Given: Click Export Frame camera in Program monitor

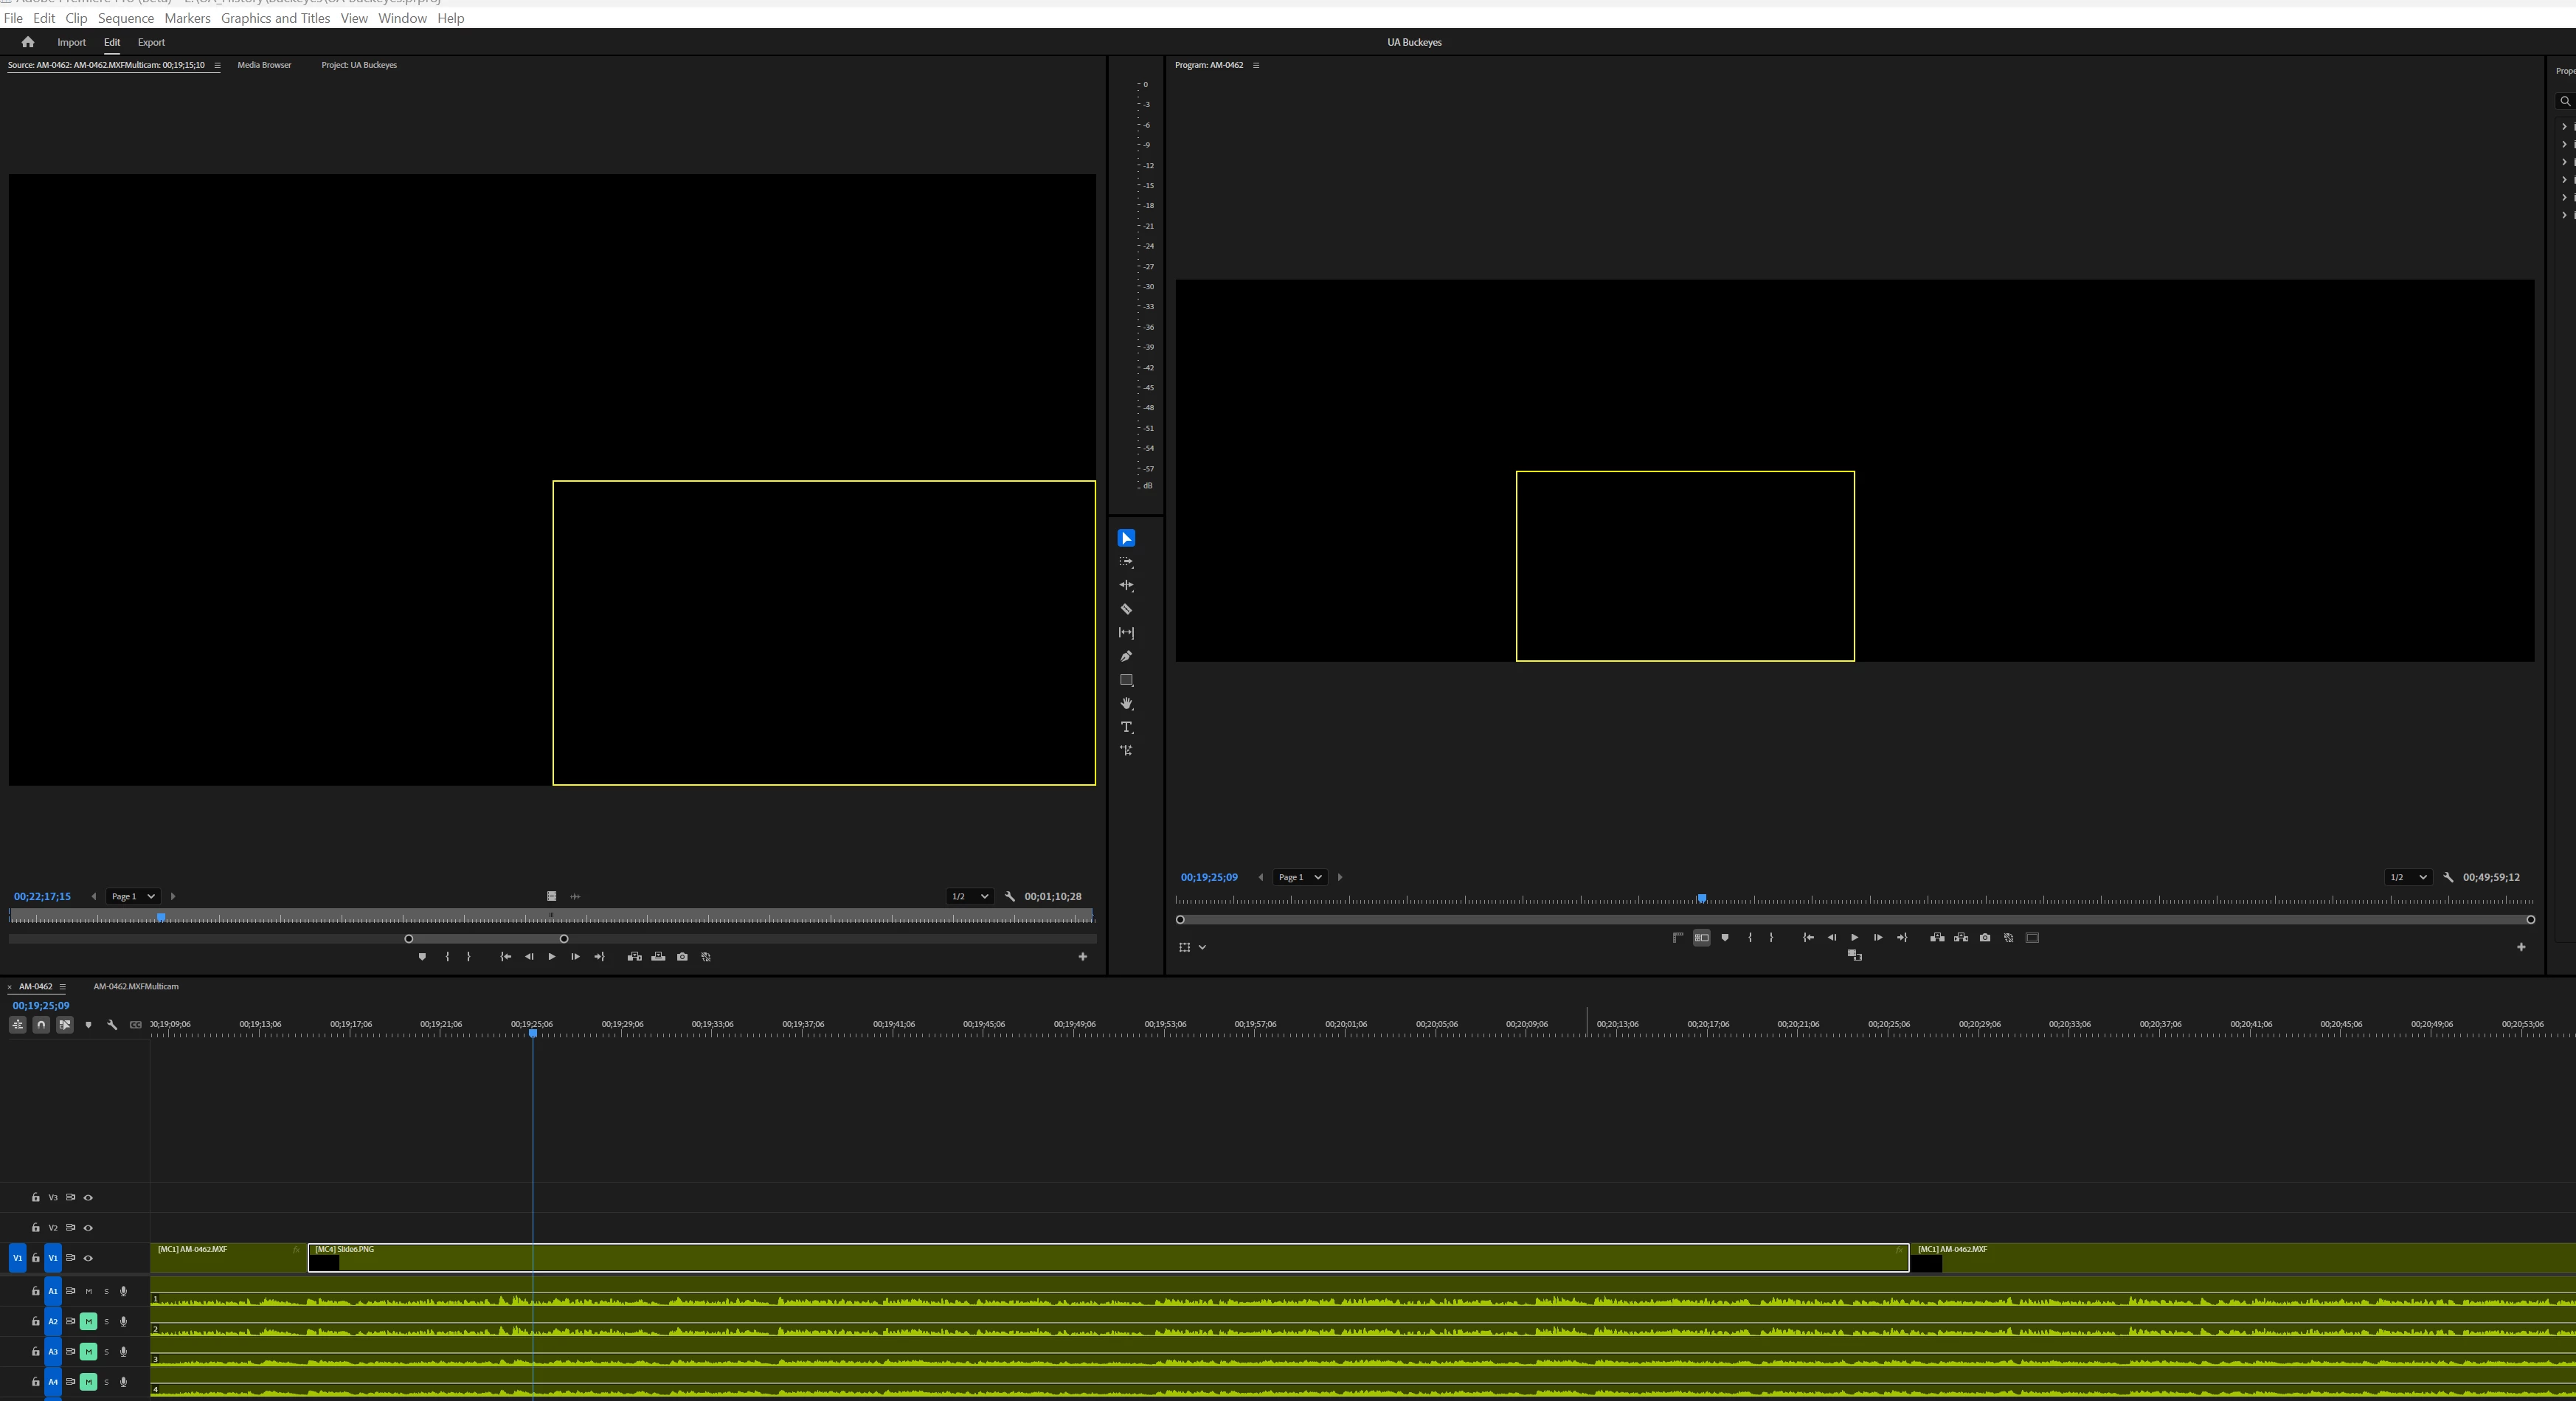Looking at the screenshot, I should tap(1985, 938).
